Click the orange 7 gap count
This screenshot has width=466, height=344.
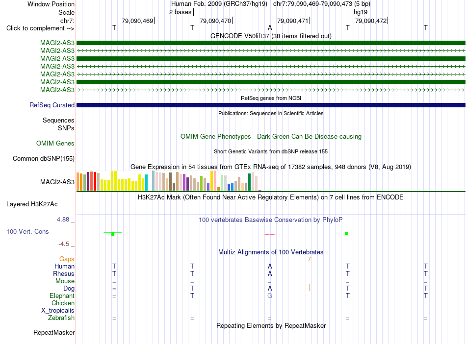(x=309, y=259)
